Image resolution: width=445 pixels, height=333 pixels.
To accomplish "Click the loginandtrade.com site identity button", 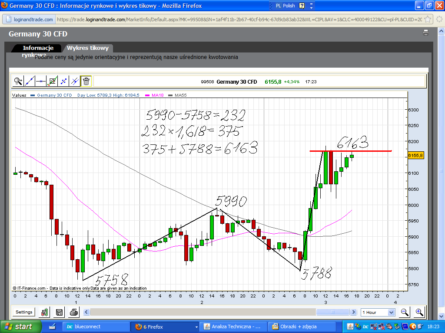I will [x=30, y=20].
